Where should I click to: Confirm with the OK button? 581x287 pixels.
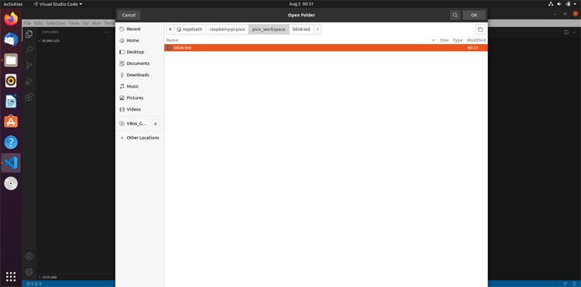point(474,15)
